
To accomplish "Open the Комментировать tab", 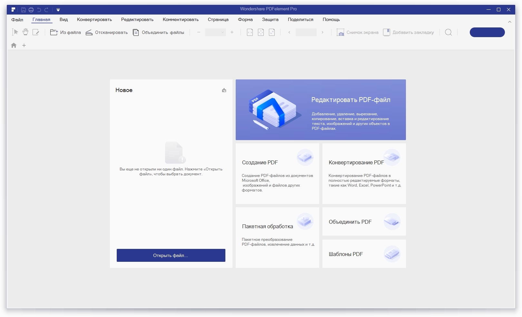I will (181, 20).
